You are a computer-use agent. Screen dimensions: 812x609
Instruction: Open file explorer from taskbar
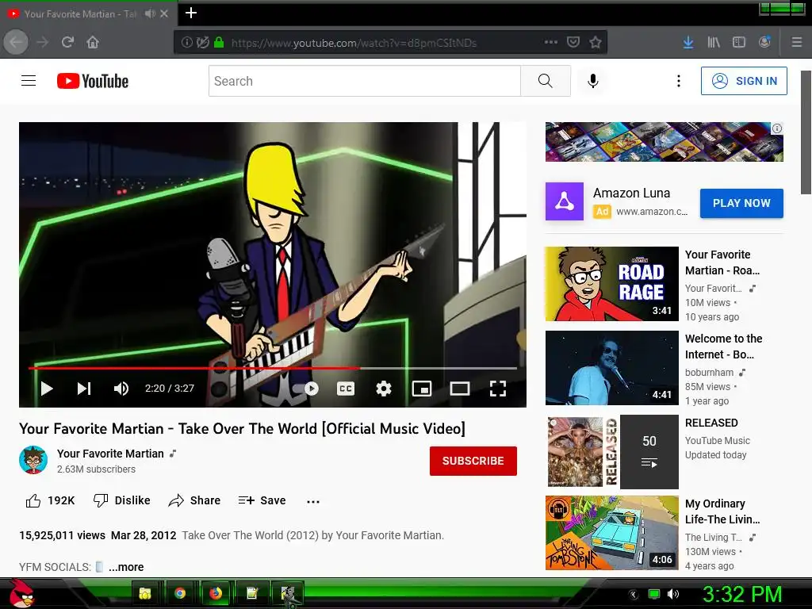(x=145, y=593)
